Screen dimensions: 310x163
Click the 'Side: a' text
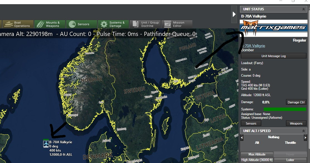246,69
